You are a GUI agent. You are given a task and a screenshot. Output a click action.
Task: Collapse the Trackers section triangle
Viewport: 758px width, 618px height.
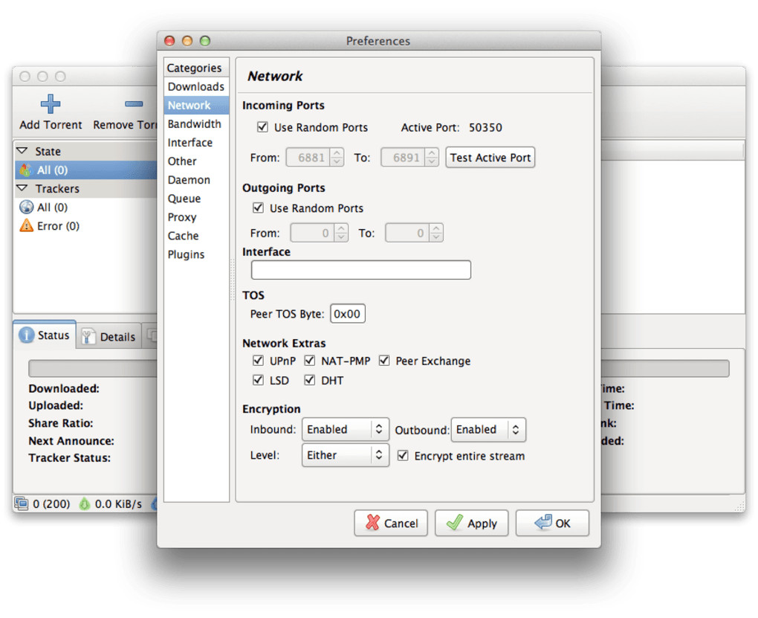click(22, 187)
